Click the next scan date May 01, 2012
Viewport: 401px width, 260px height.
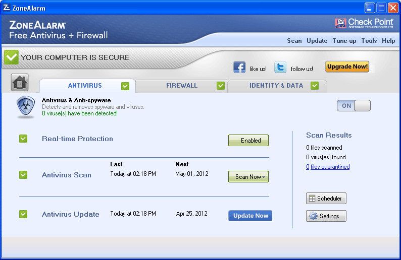click(192, 174)
